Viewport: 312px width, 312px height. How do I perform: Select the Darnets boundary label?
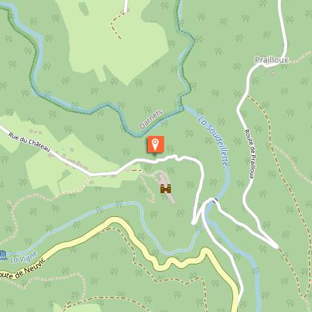pyautogui.click(x=151, y=119)
